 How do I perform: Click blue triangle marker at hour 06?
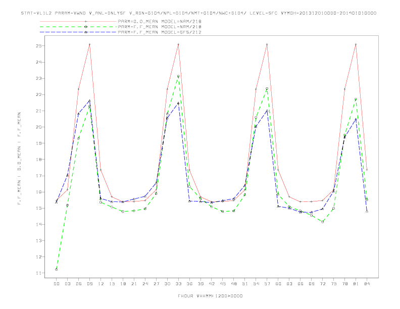pyautogui.click(x=79, y=114)
